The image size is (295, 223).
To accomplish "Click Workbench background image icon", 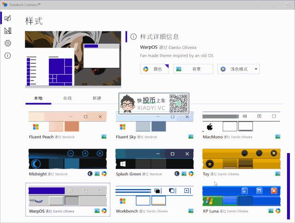I will point(191,211).
